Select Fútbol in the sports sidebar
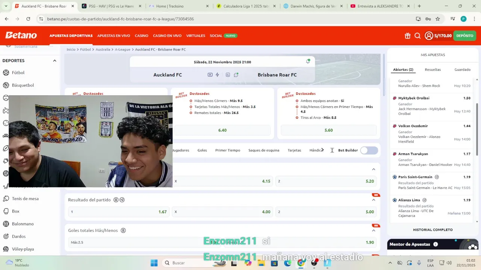481x270 pixels. pyautogui.click(x=18, y=73)
